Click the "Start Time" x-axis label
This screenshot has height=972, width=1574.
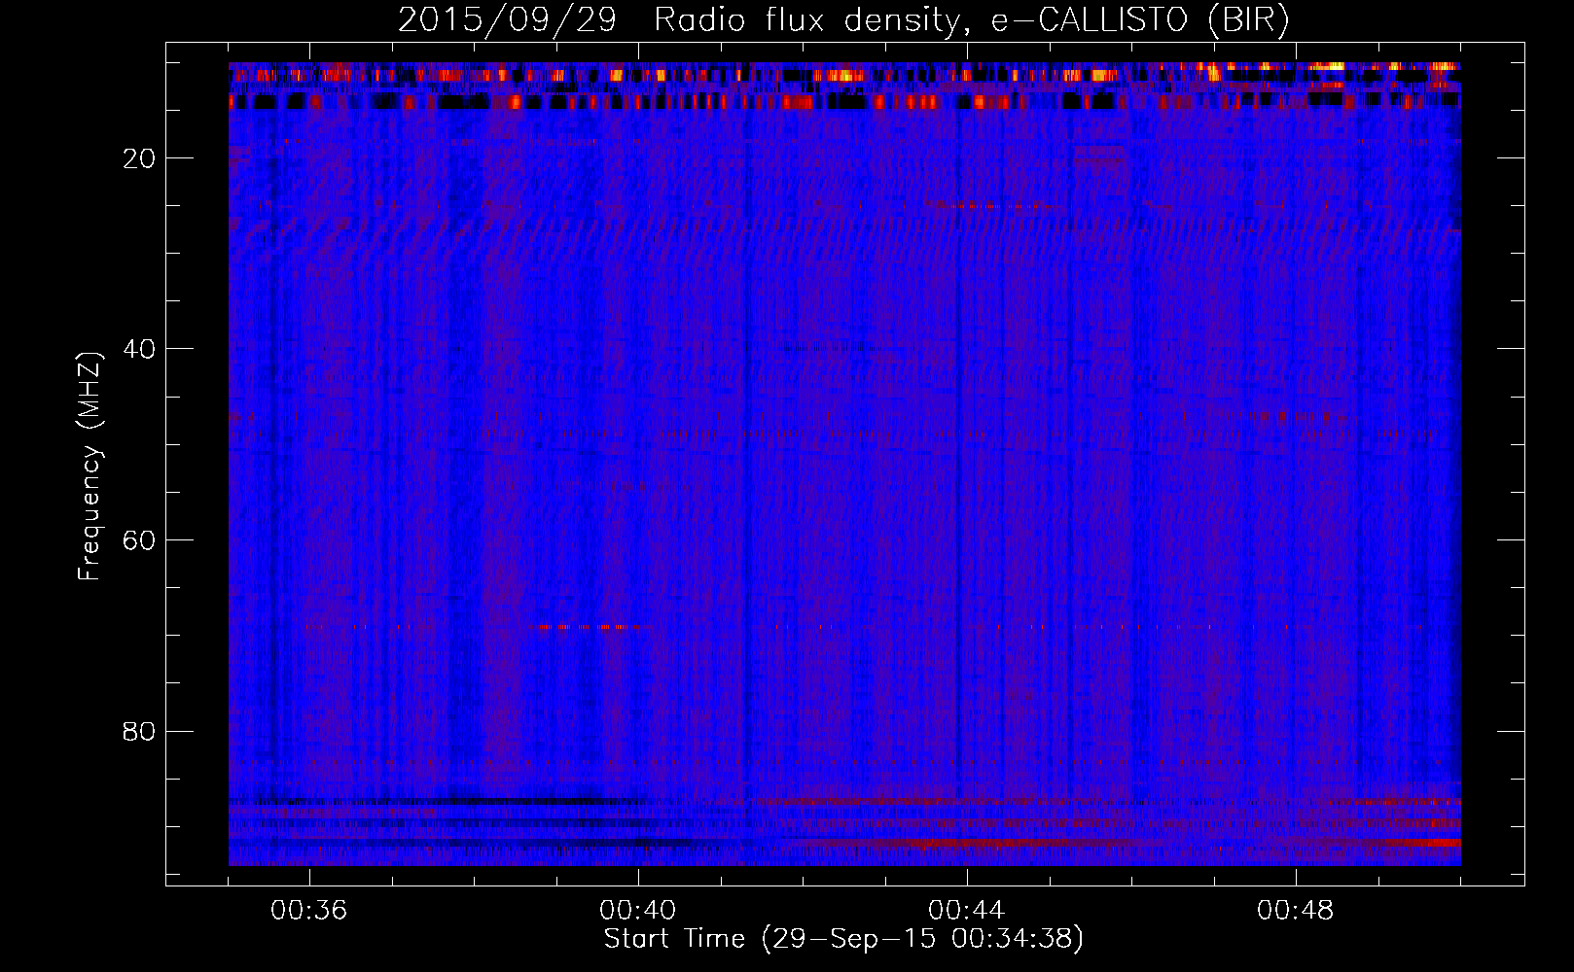click(x=673, y=939)
